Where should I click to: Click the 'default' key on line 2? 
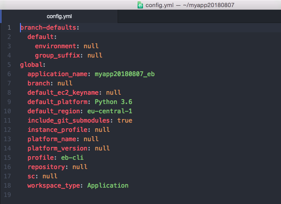tap(41, 37)
